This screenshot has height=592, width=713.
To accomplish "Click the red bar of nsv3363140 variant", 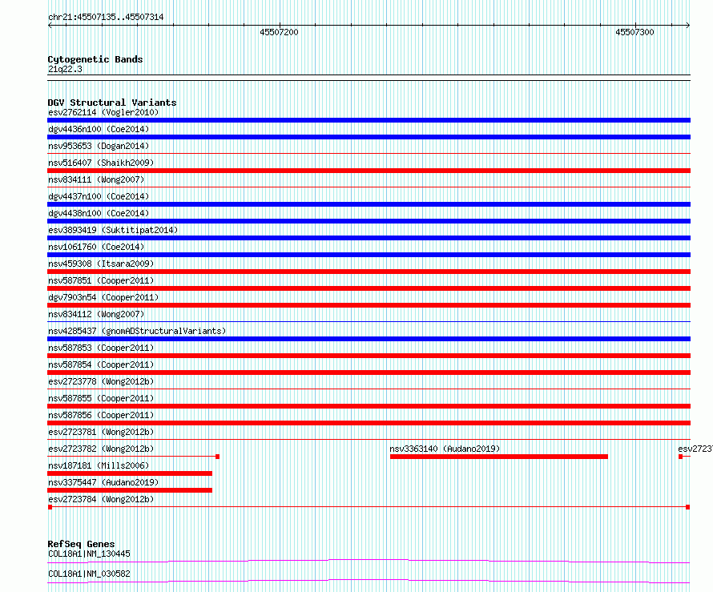I will 499,457.
